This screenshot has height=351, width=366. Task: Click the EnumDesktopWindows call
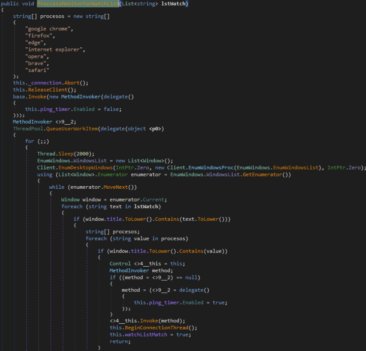[x=86, y=168]
